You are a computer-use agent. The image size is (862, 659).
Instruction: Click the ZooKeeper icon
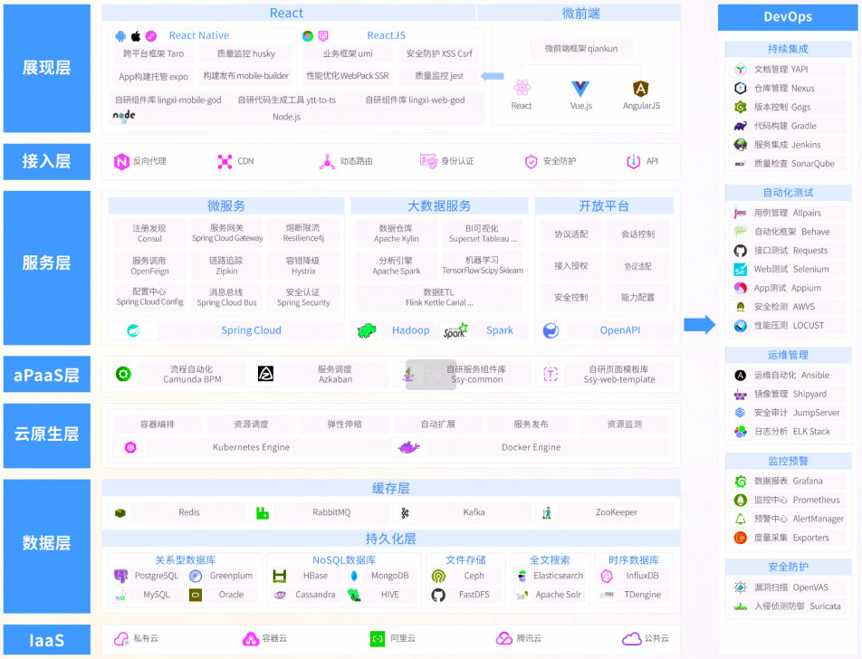(547, 512)
